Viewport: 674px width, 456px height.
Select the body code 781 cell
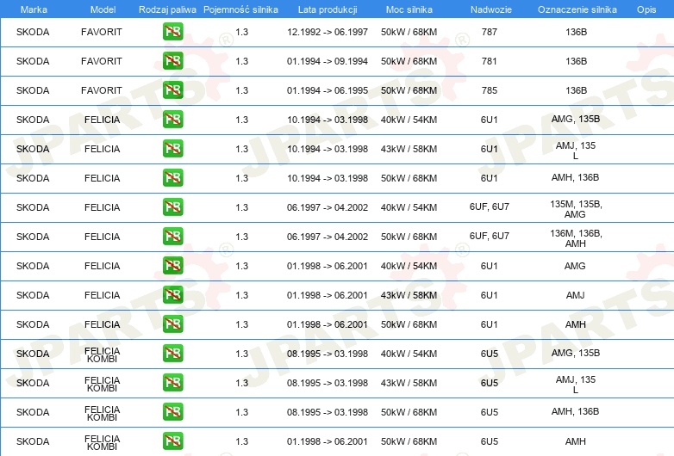[490, 61]
